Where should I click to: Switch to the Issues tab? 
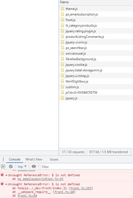pos(54,159)
